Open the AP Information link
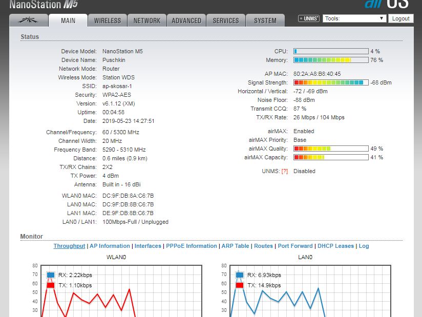The width and height of the screenshot is (422, 317). [110, 246]
